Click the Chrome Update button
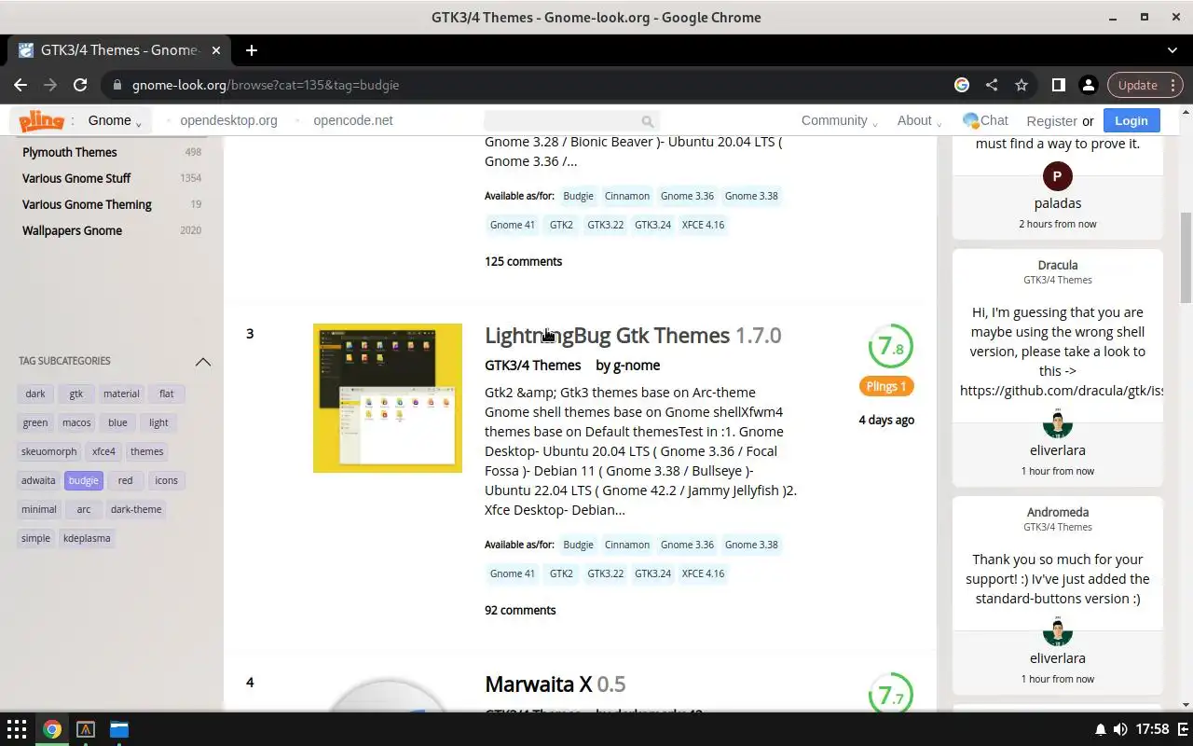This screenshot has height=746, width=1193. [1145, 85]
